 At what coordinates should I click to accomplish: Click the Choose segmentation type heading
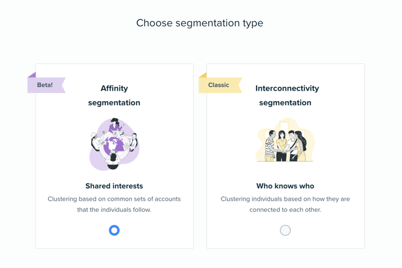click(200, 23)
